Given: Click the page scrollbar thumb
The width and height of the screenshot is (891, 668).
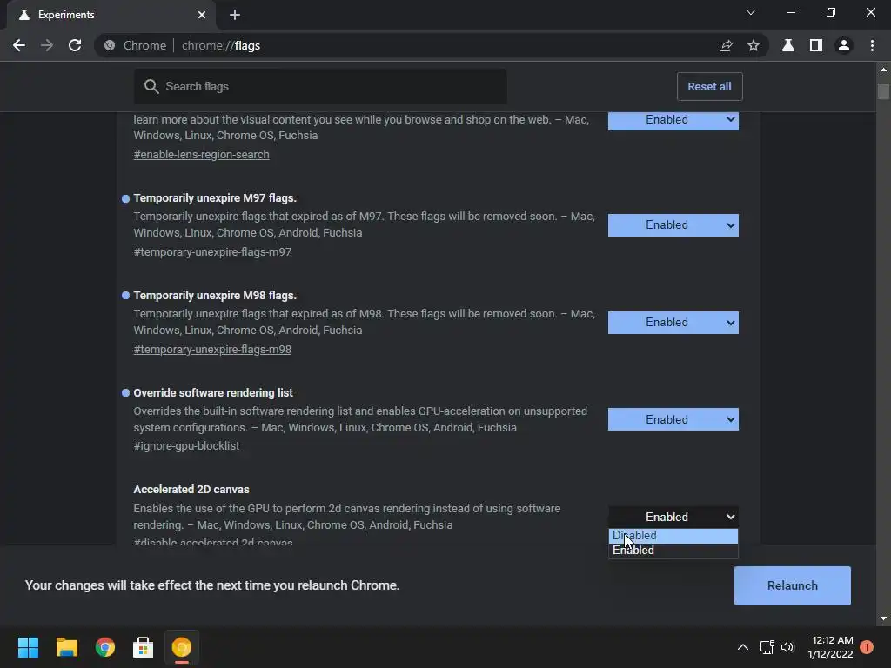Looking at the screenshot, I should click(x=883, y=91).
